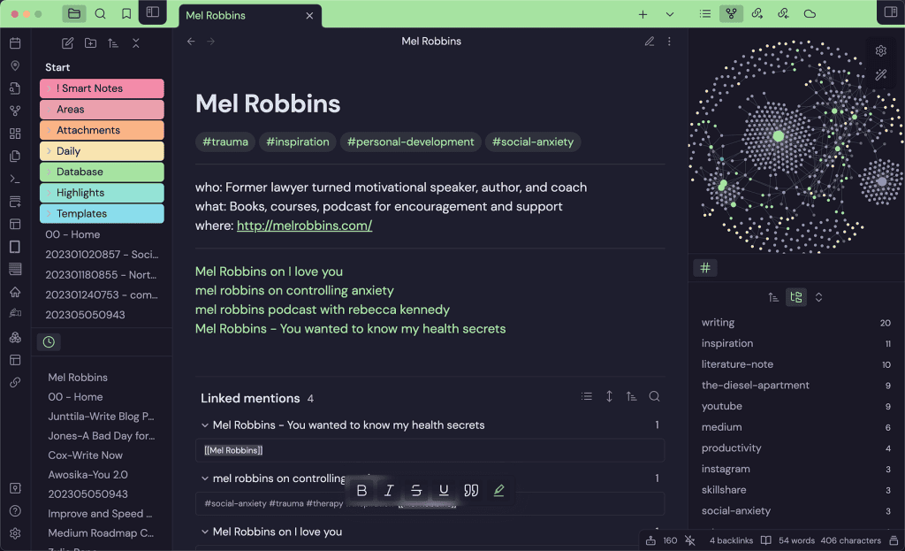Expand the Daily folder
The width and height of the screenshot is (905, 551).
coord(51,150)
